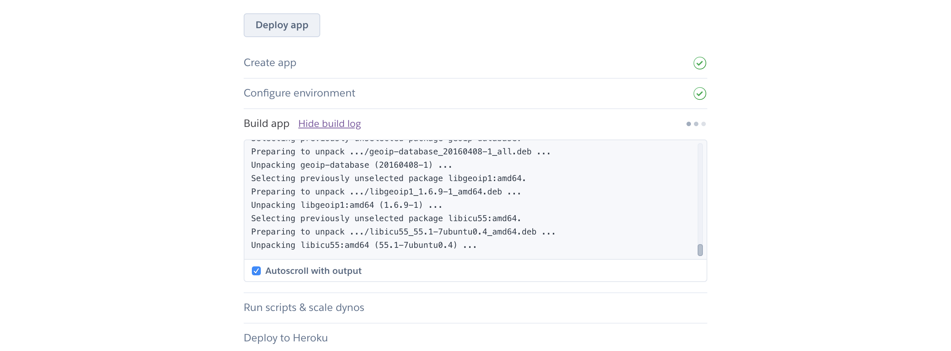The image size is (951, 351).
Task: Select the Create app step label
Action: [270, 63]
